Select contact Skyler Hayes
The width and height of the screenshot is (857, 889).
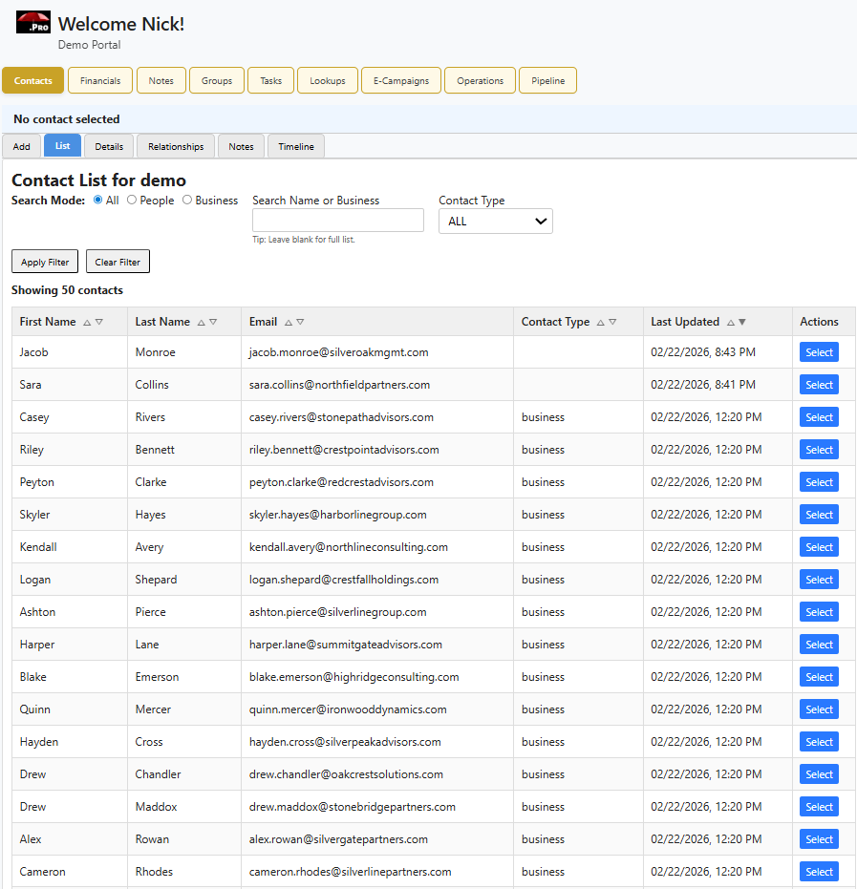tap(819, 515)
